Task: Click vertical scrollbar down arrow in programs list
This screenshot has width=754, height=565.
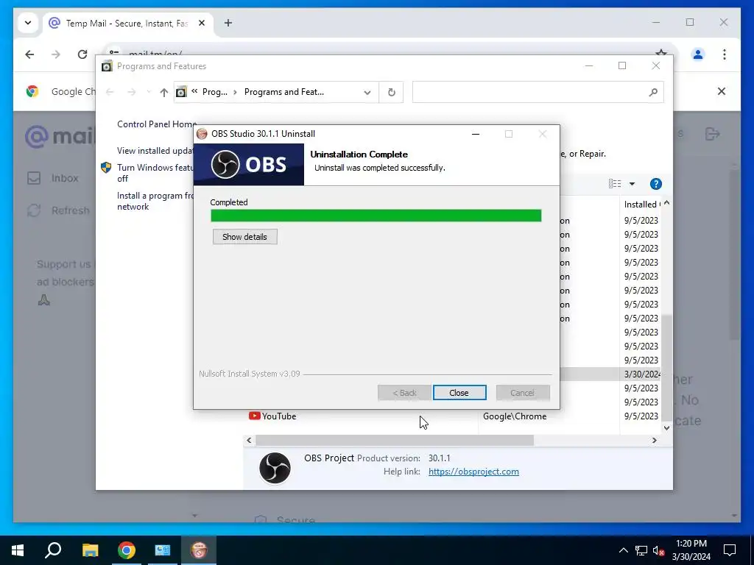Action: click(x=666, y=427)
